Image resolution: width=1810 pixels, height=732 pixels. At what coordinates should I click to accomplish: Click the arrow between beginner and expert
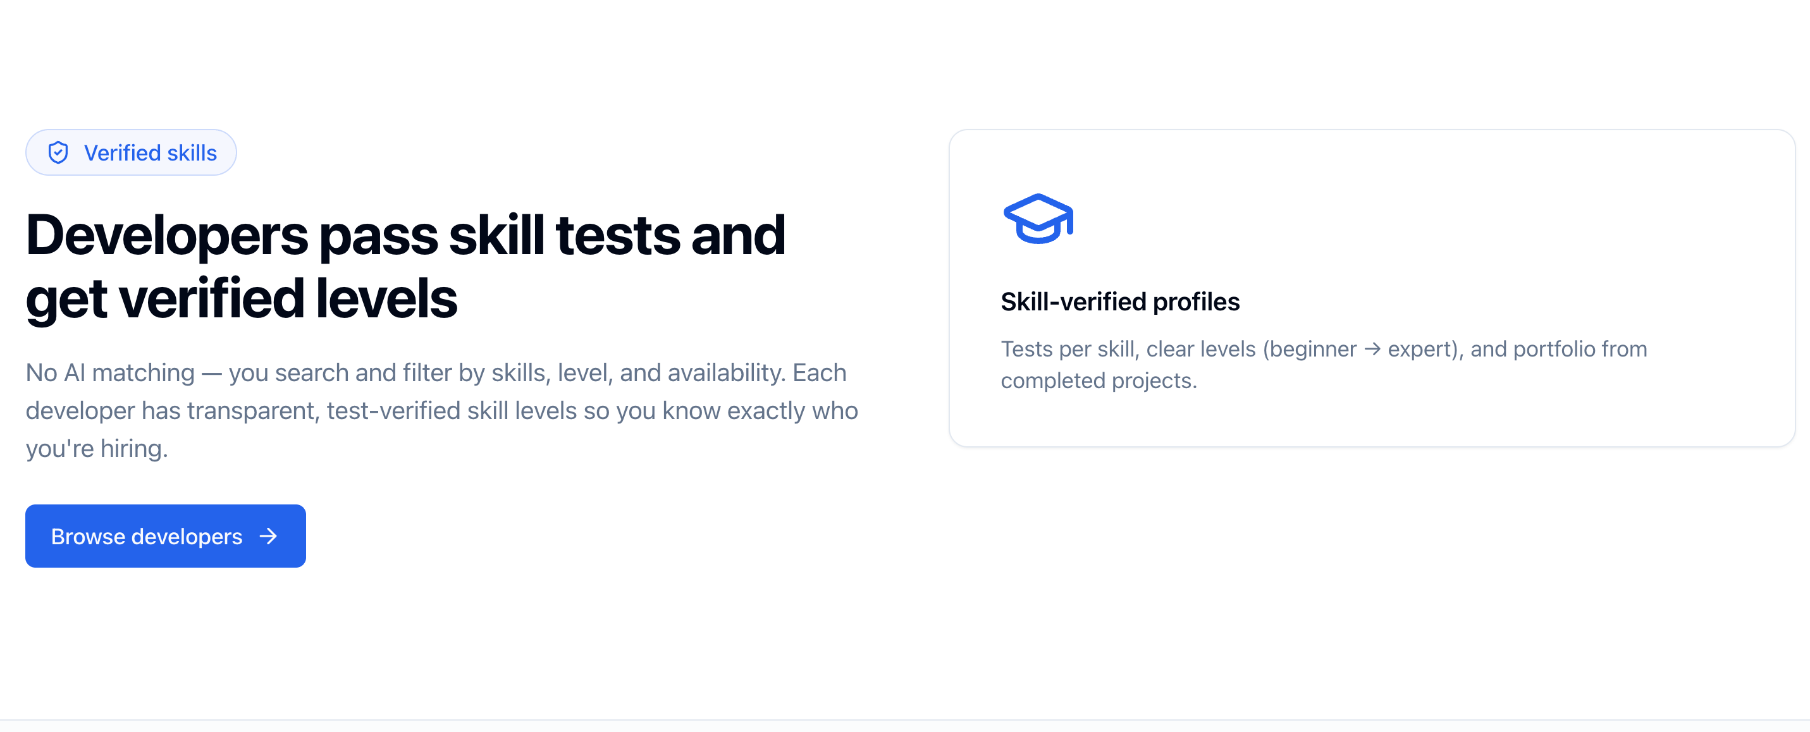coord(1372,349)
